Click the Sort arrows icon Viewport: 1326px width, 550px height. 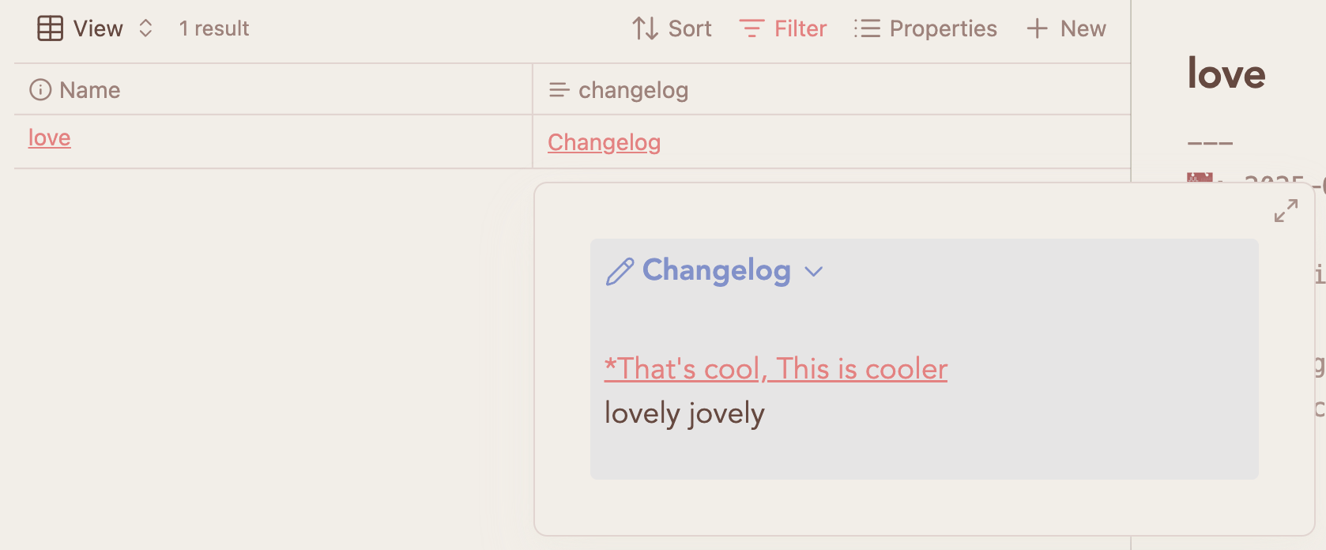pos(645,28)
